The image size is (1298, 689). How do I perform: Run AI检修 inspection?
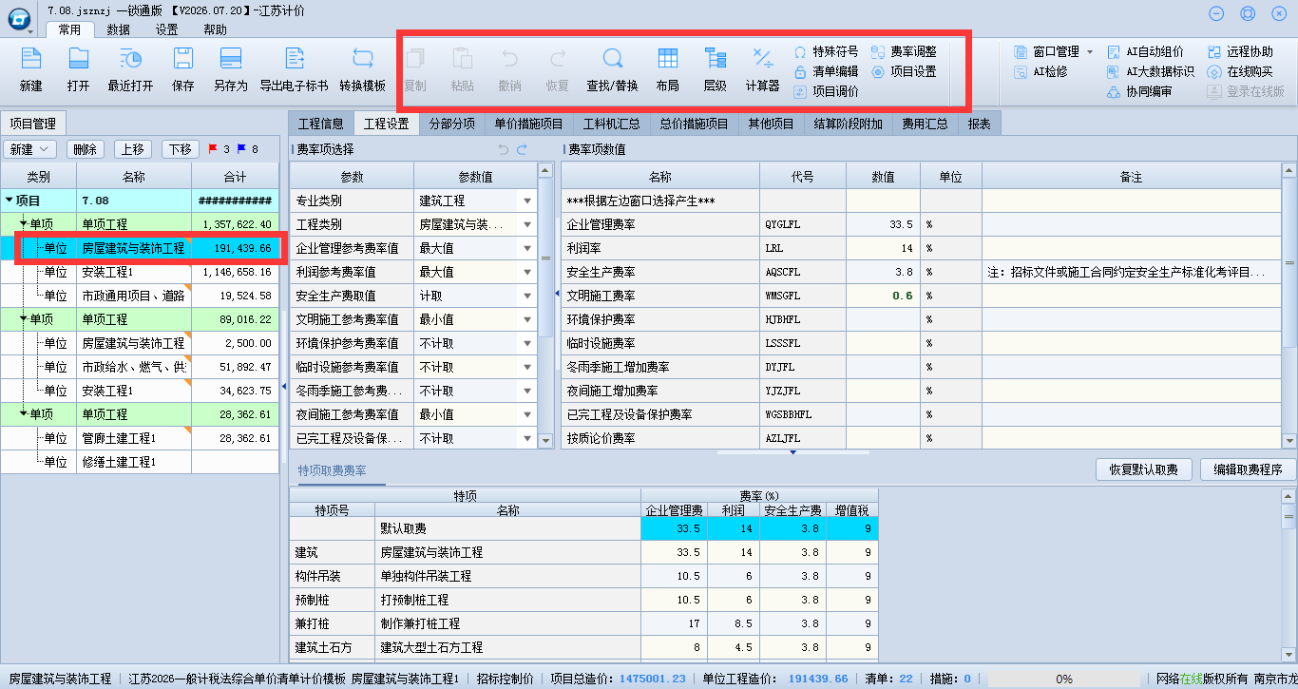[1040, 71]
